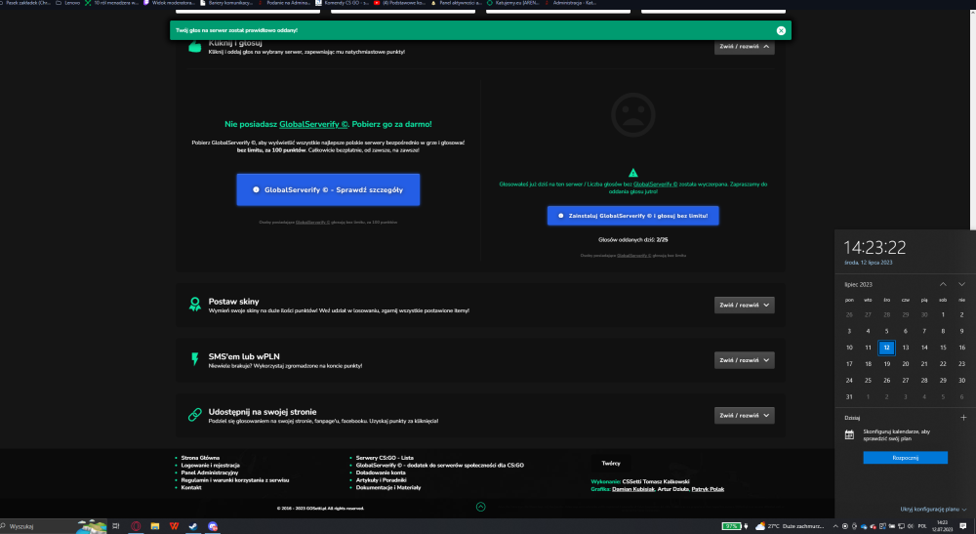The width and height of the screenshot is (976, 534).
Task: Show hidden system tray icons
Action: 835,526
